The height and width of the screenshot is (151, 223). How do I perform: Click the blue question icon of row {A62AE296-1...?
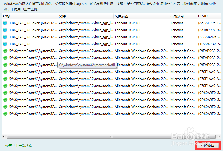pyautogui.click(x=5, y=23)
